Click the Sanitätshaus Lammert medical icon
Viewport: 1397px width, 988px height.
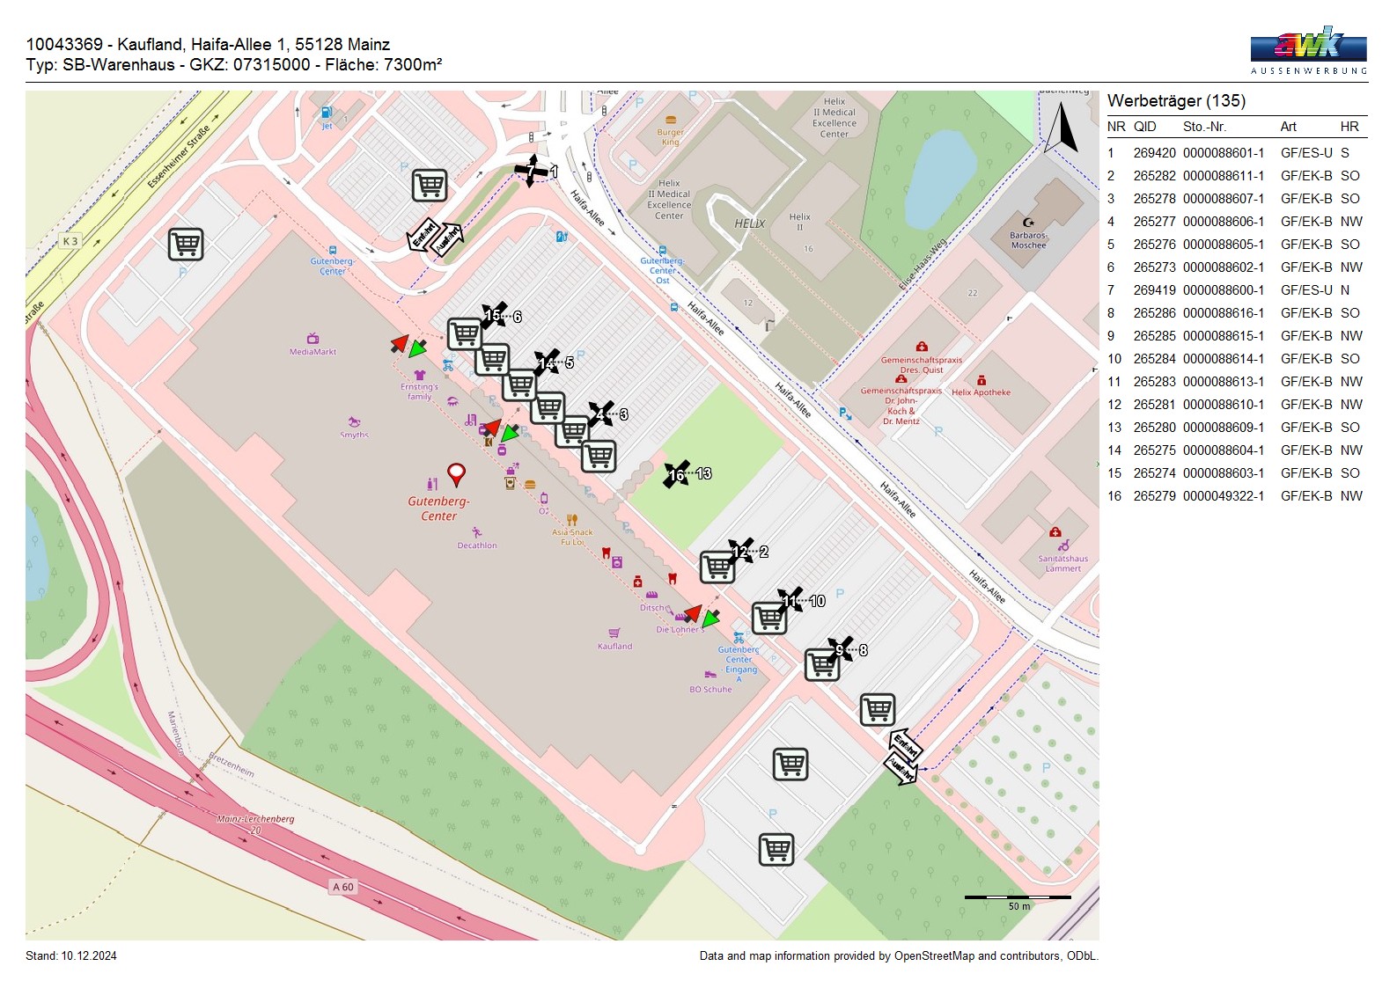[x=1055, y=532]
